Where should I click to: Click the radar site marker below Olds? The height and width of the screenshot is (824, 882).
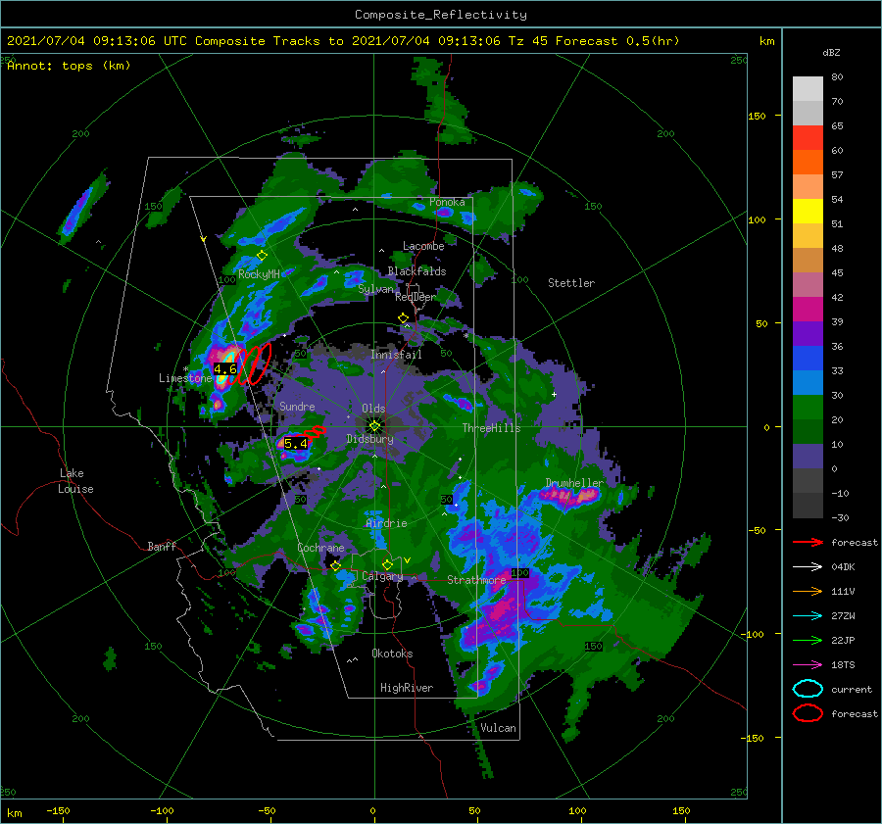pyautogui.click(x=374, y=426)
